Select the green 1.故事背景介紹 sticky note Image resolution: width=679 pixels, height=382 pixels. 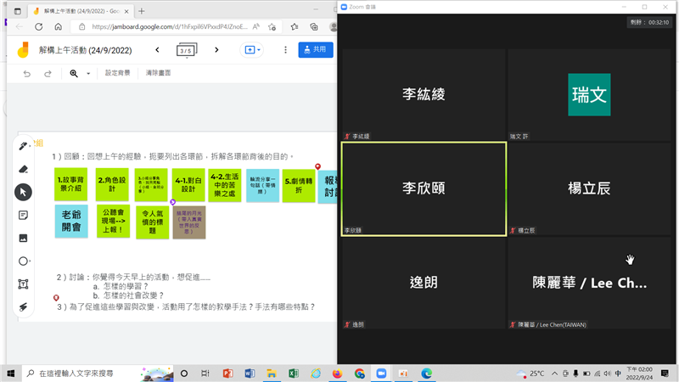(x=71, y=185)
